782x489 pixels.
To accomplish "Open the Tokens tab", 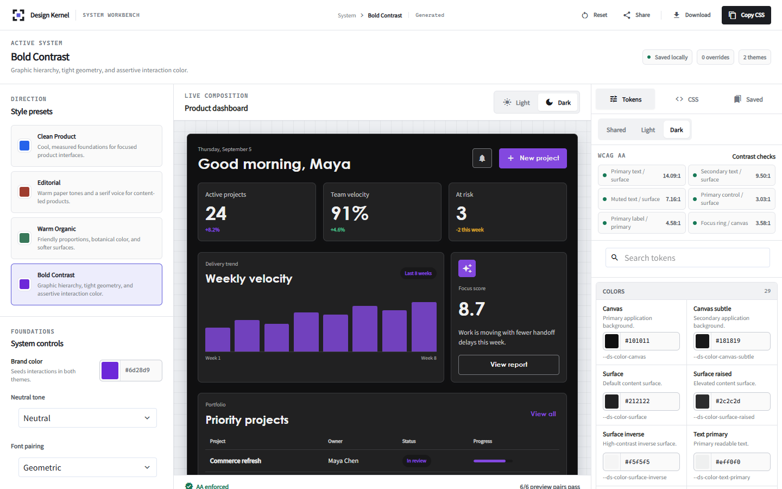I will (x=626, y=99).
